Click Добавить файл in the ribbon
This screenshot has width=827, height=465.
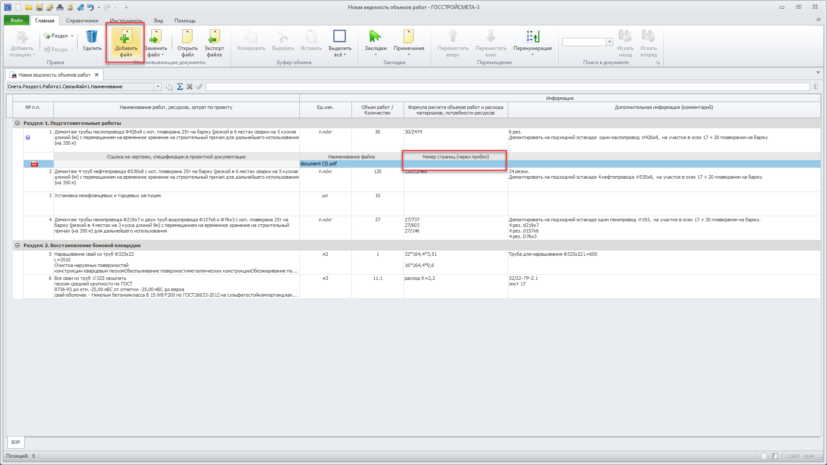[126, 43]
